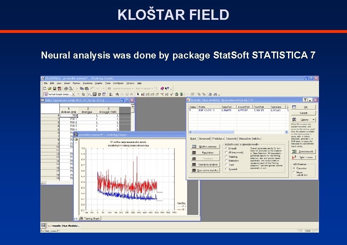Switch to the Sensitivity tab

click(232, 139)
